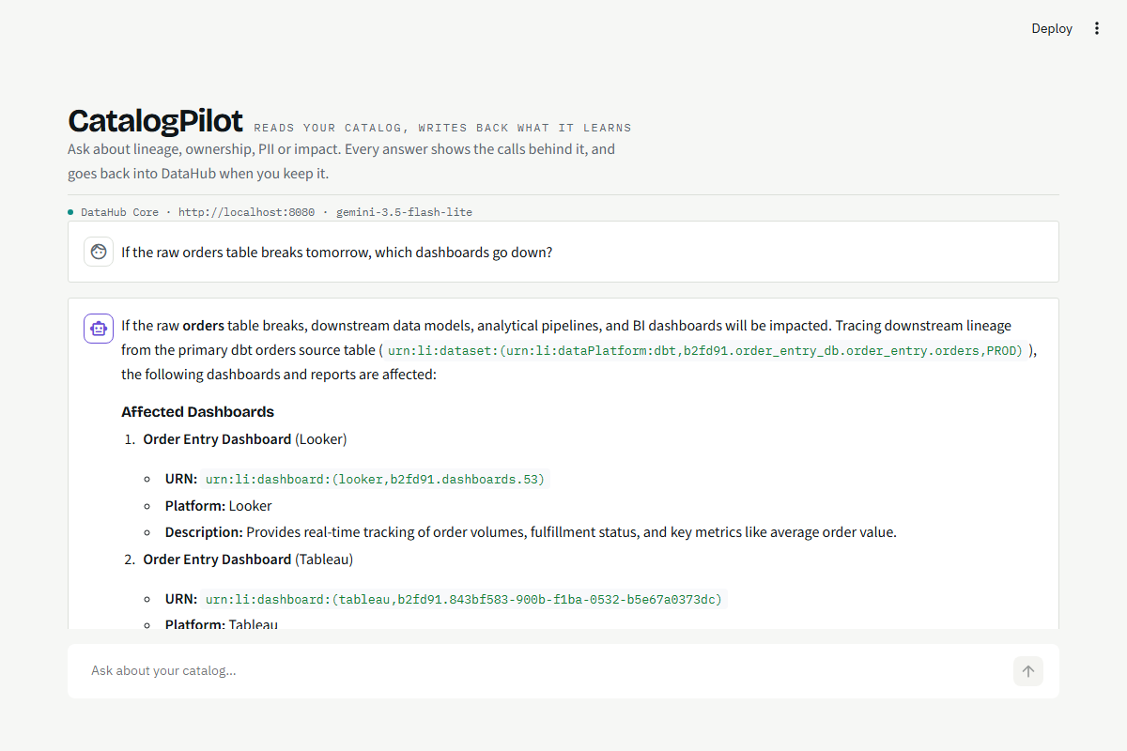The height and width of the screenshot is (751, 1127).
Task: Click the CatalogPilot title heading
Action: 155,121
